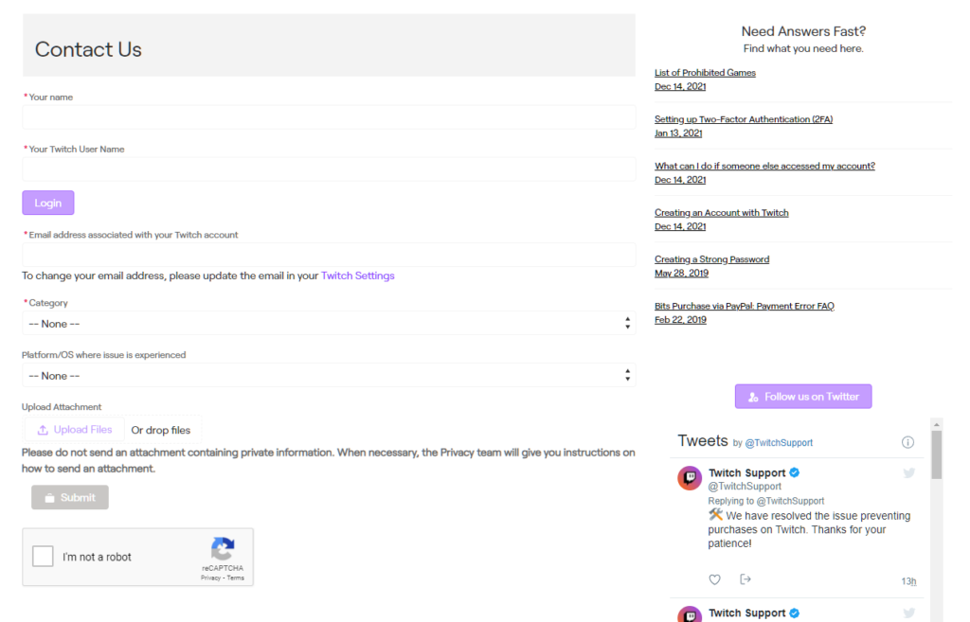Open Creating a Strong Password article
Viewport: 970px width, 622px height.
point(712,259)
